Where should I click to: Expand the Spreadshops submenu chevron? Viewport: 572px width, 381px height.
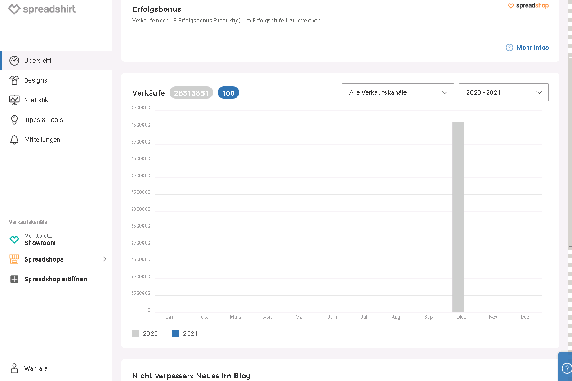click(105, 259)
